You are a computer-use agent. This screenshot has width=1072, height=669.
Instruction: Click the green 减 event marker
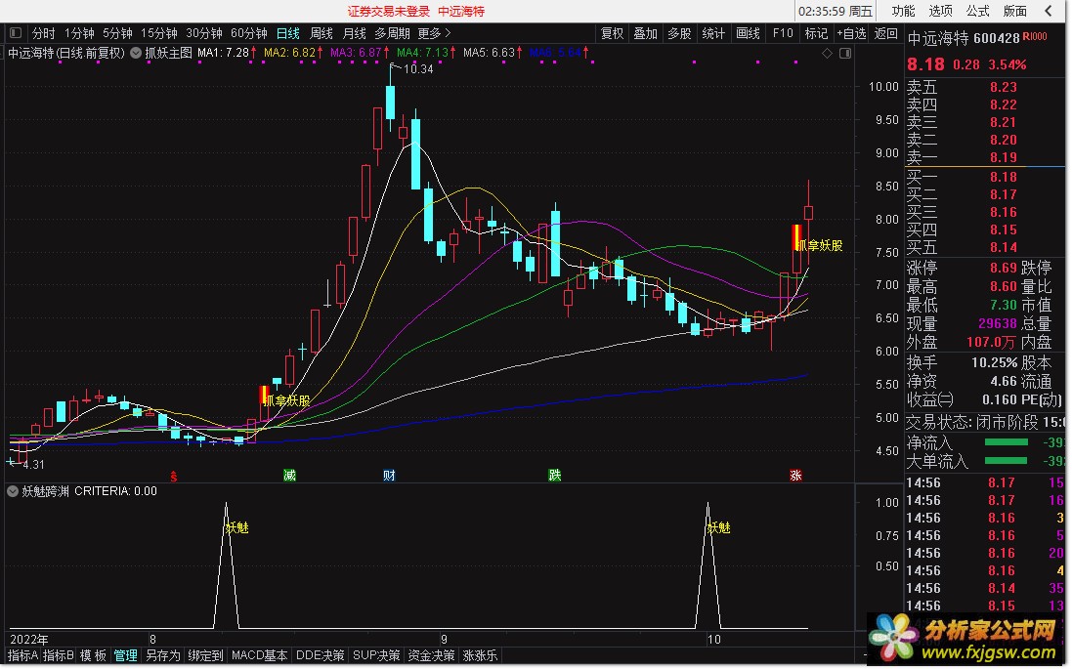pos(289,475)
